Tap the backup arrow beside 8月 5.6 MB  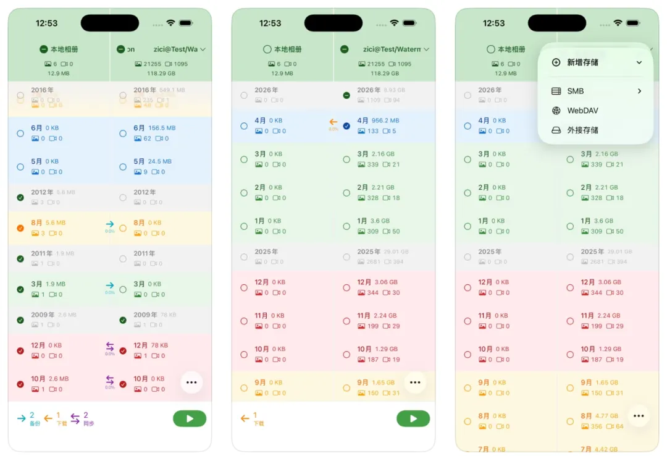point(110,224)
